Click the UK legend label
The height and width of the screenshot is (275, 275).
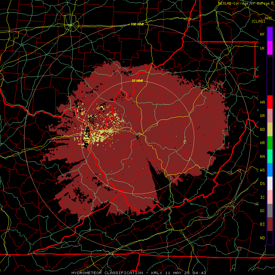[x=262, y=48]
